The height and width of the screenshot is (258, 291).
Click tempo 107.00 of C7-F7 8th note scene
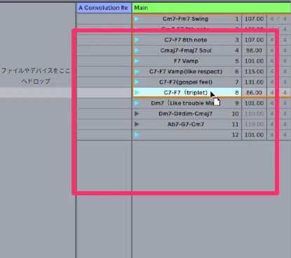click(254, 40)
